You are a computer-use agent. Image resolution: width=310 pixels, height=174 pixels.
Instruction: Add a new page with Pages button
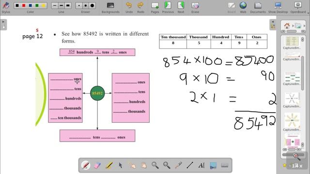click(x=155, y=7)
